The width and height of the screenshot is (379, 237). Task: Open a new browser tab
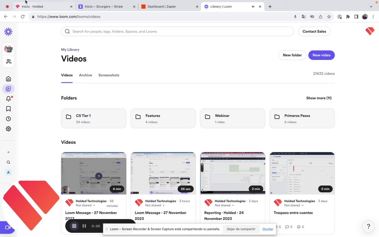pos(270,7)
